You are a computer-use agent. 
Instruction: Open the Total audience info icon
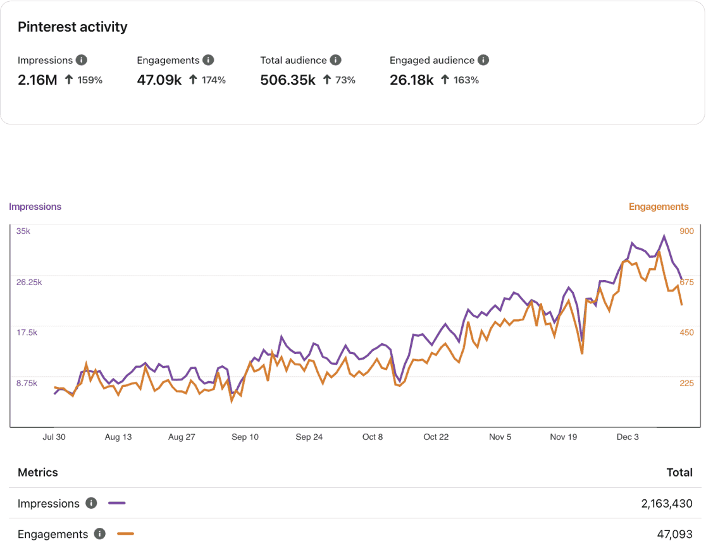[335, 60]
